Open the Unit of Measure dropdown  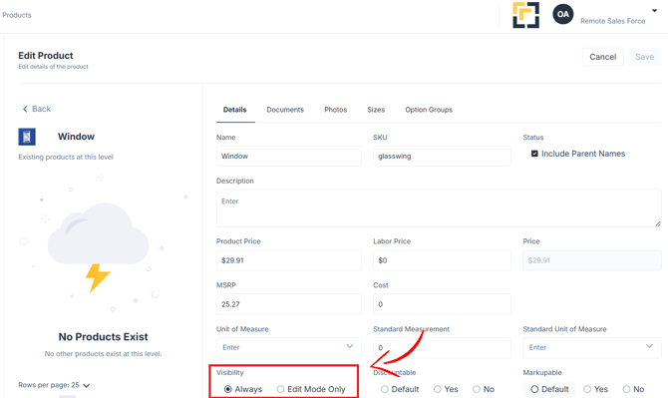(x=289, y=348)
